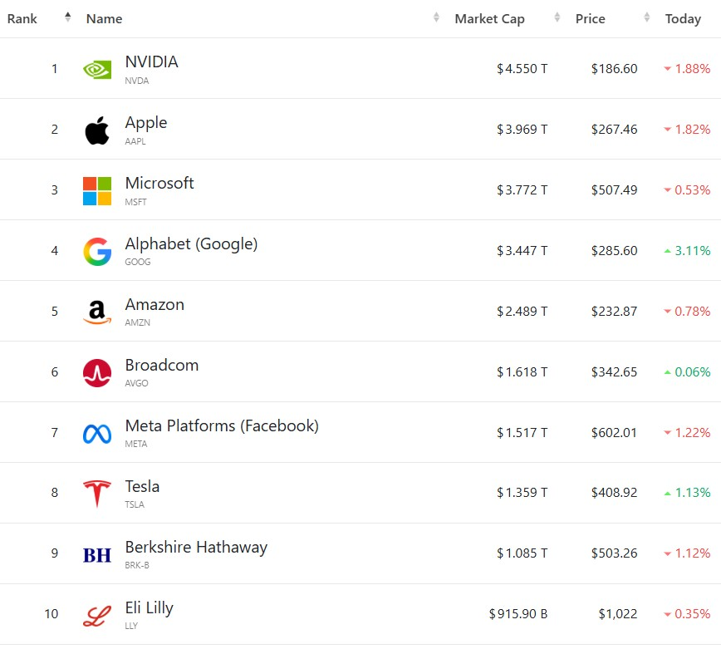Open the Meta Platforms (Facebook) link
This screenshot has height=649, width=721.
click(222, 426)
